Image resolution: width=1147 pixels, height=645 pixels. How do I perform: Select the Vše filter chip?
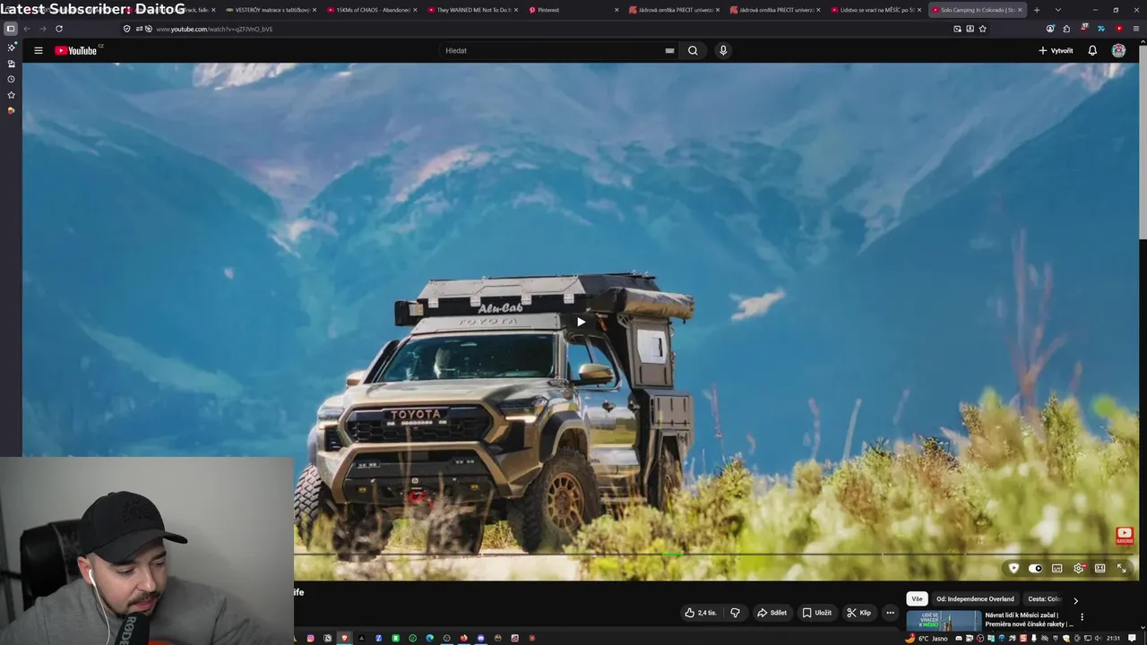[x=917, y=599]
